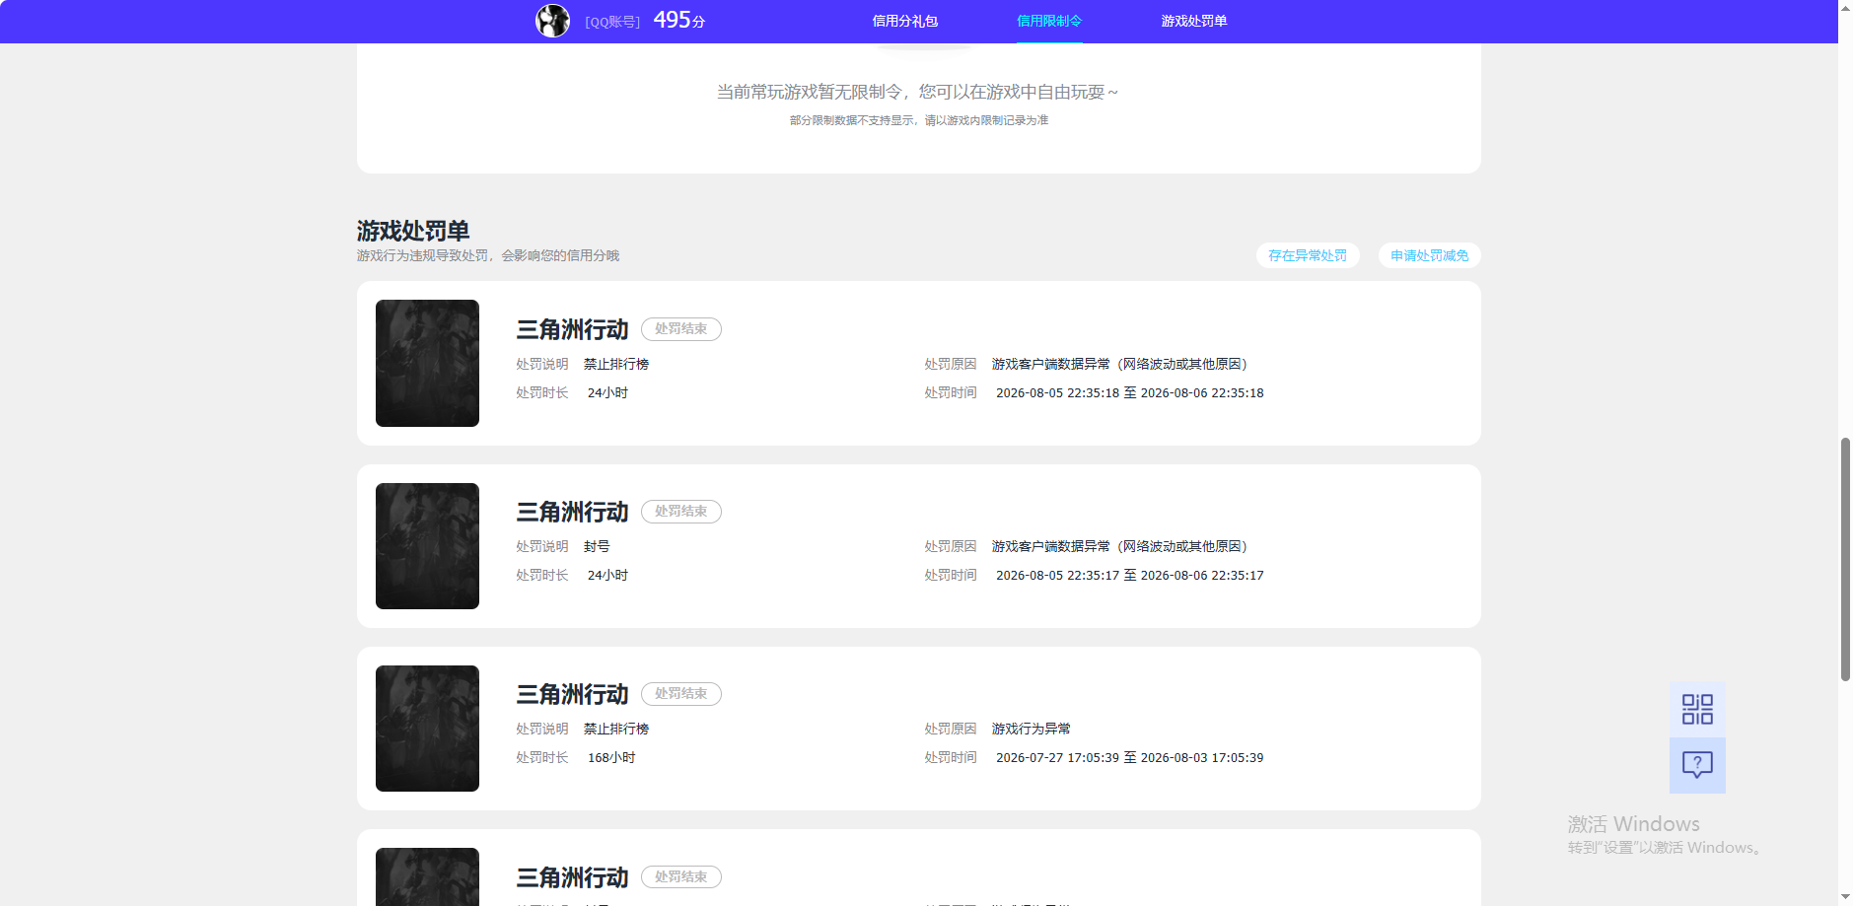Click time range starting 2026-07-27 17:05:39
The height and width of the screenshot is (906, 1853).
coord(1129,757)
